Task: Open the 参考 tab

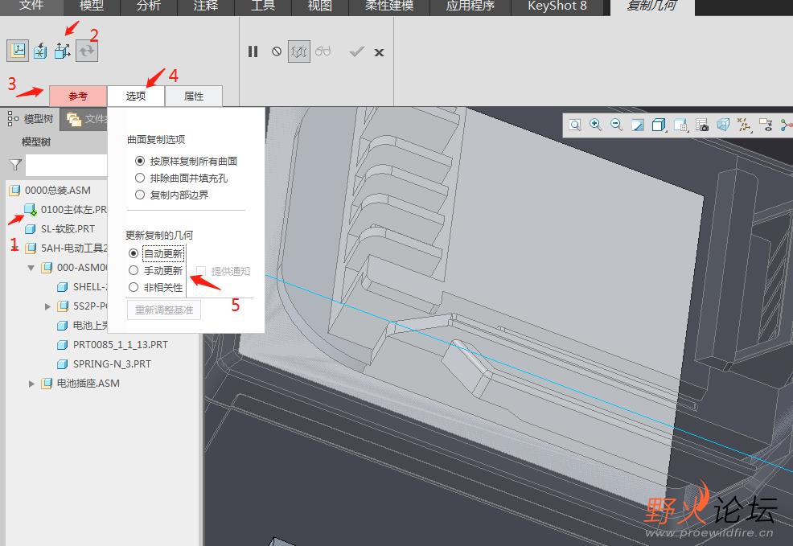Action: coord(77,96)
